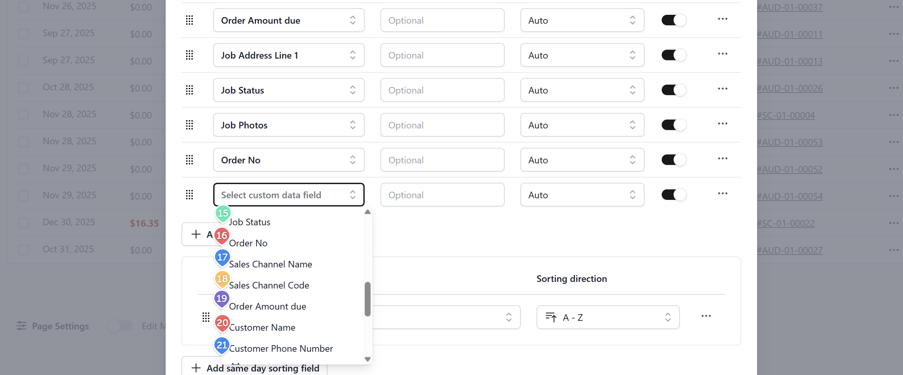This screenshot has width=903, height=375.
Task: Click Optional input in Job Status row
Action: pyautogui.click(x=442, y=90)
